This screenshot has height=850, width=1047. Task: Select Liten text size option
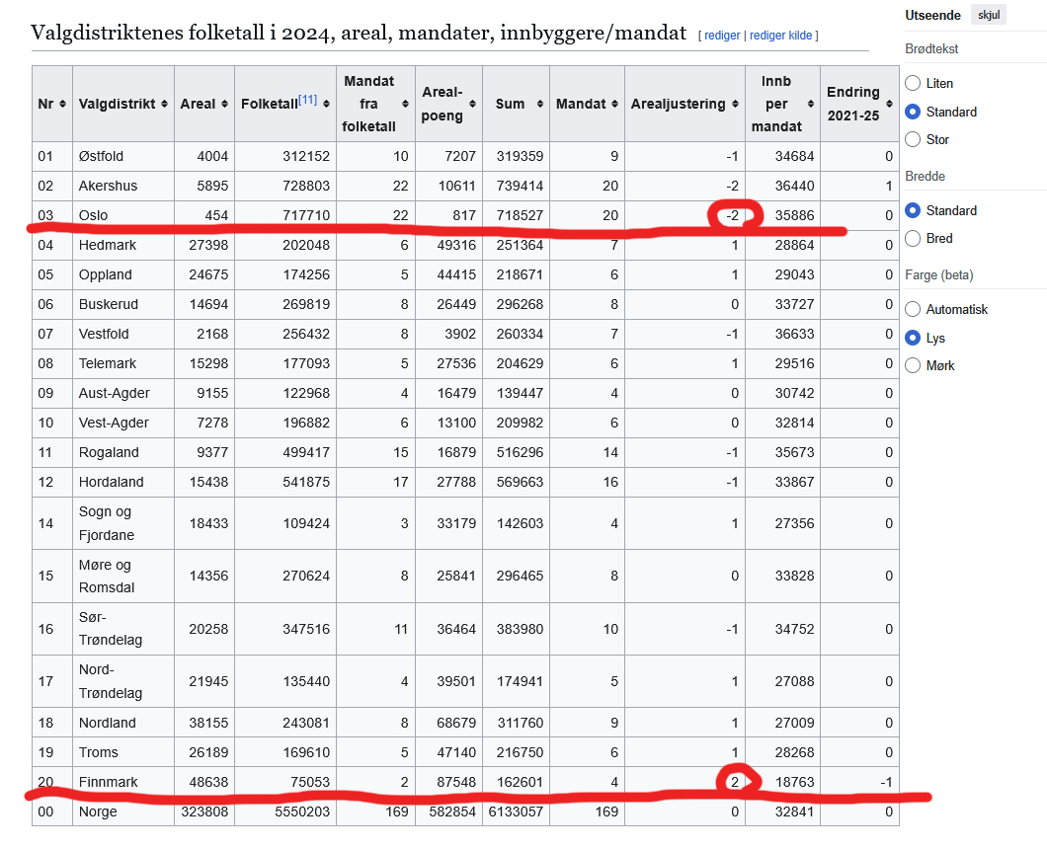(x=914, y=84)
